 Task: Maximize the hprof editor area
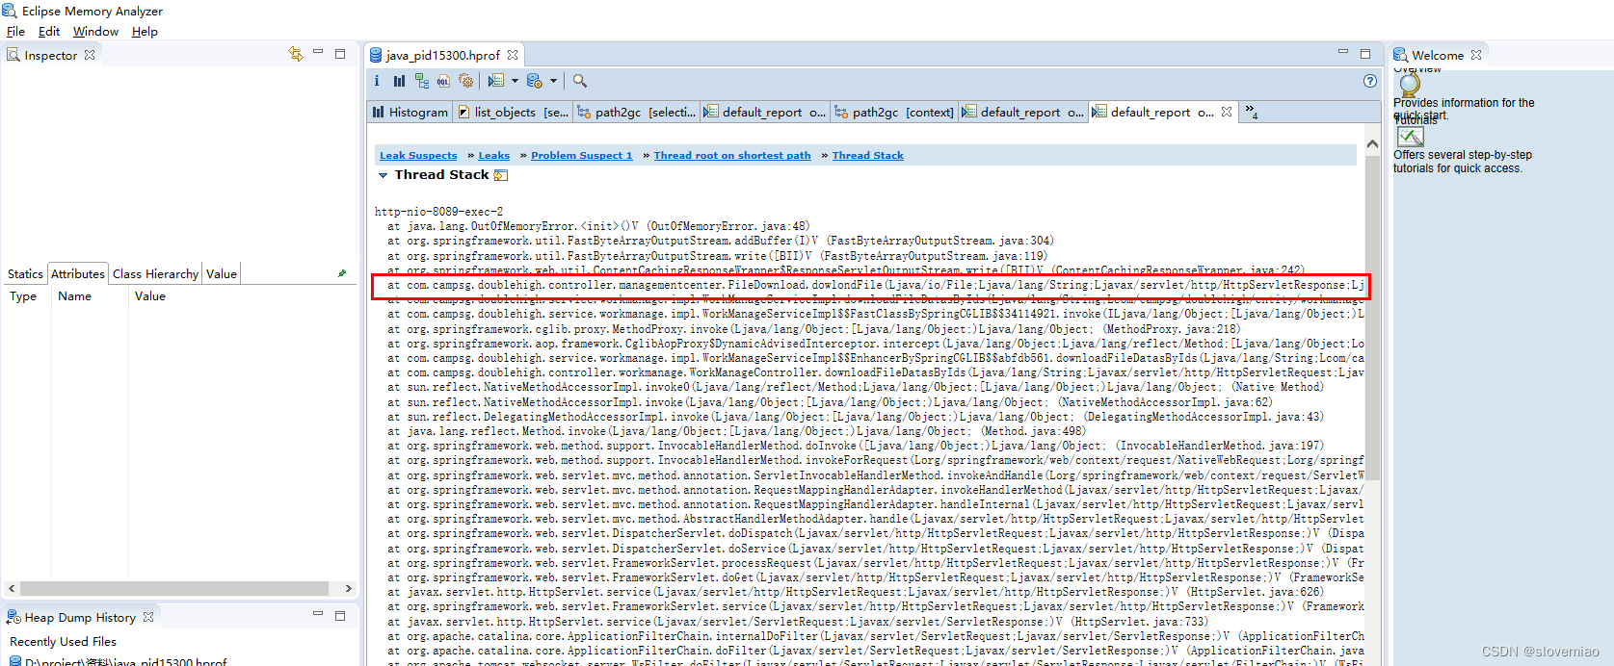pos(1365,54)
